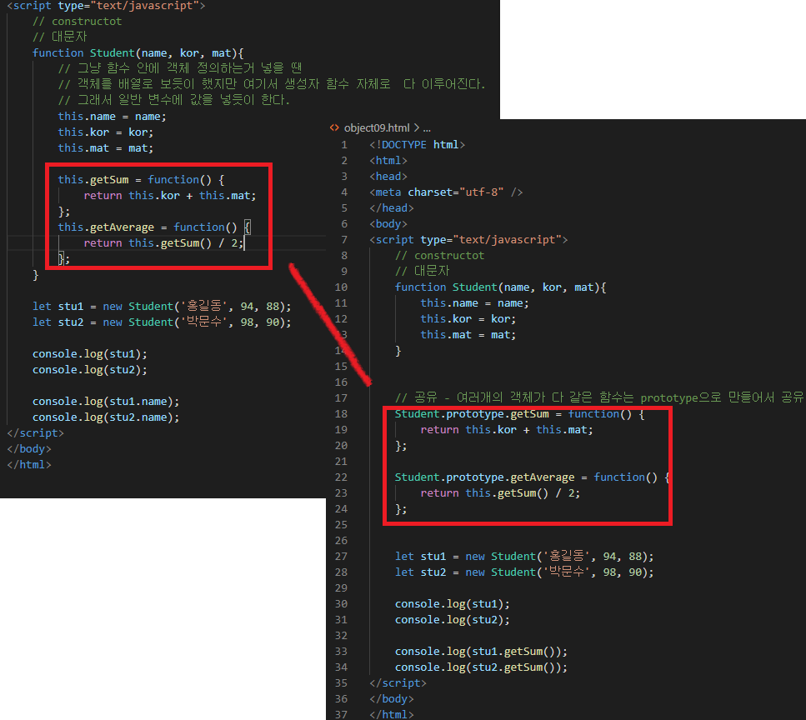Click 'return this.getSum() / 2;' in left editor
The height and width of the screenshot is (720, 806).
[x=163, y=243]
